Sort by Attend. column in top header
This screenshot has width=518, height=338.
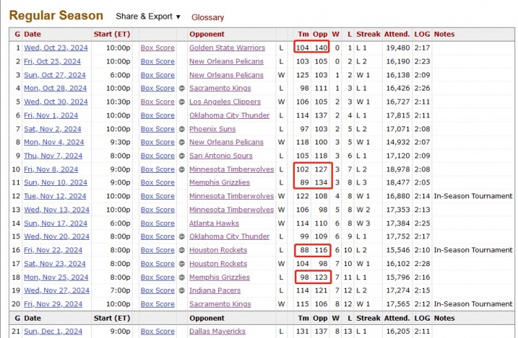pos(398,34)
